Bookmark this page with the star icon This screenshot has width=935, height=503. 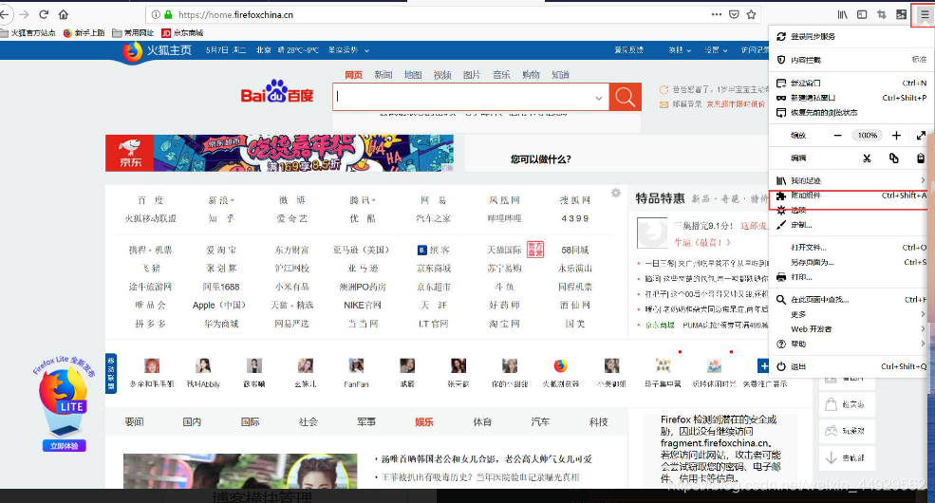[x=752, y=14]
